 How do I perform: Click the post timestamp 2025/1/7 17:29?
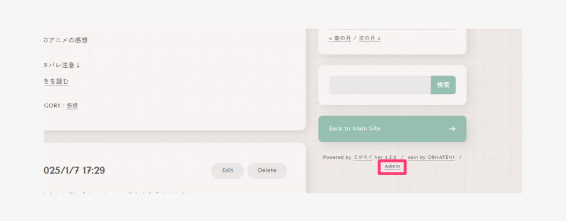pos(74,171)
